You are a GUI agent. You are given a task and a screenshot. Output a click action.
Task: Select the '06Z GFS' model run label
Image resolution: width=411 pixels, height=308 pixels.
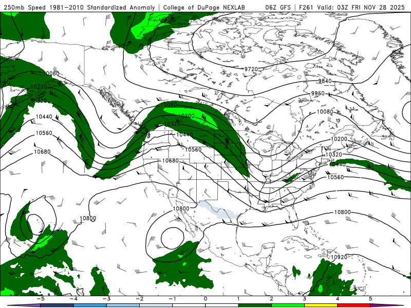pyautogui.click(x=278, y=7)
